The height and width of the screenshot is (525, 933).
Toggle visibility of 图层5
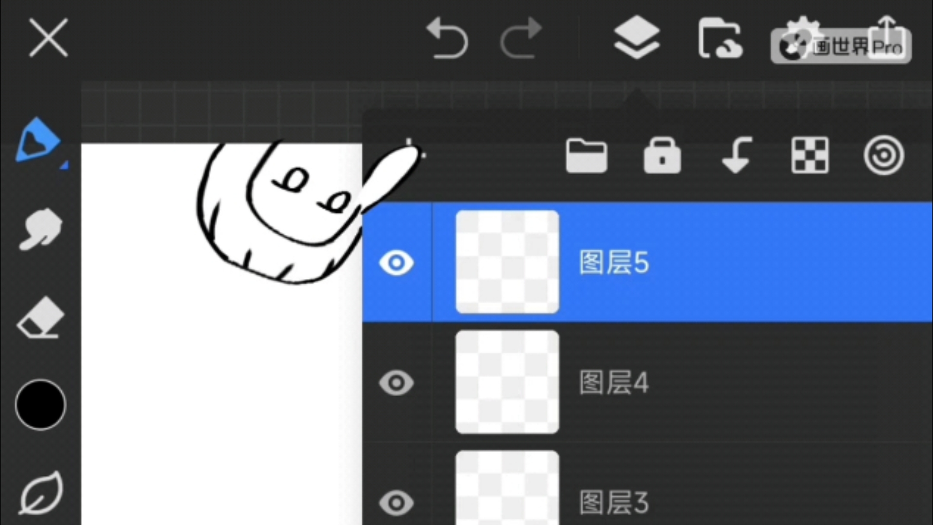pyautogui.click(x=397, y=262)
